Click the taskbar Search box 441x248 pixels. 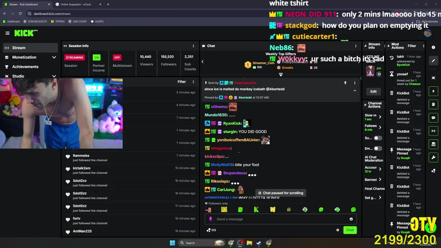click(202, 243)
